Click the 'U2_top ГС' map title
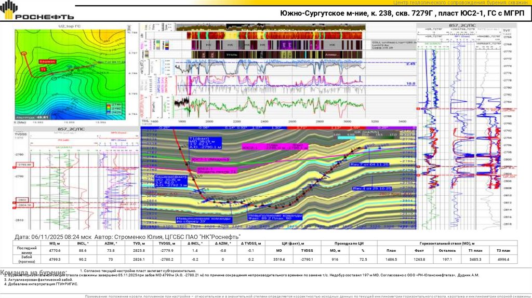The height and width of the screenshot is (298, 532). click(x=70, y=26)
